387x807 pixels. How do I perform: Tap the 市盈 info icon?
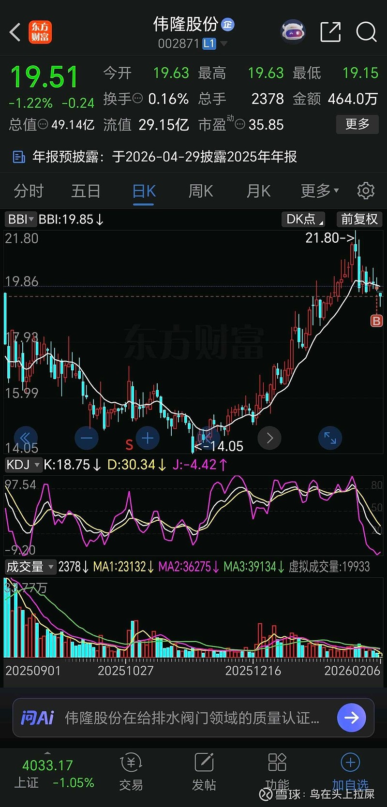click(x=240, y=125)
